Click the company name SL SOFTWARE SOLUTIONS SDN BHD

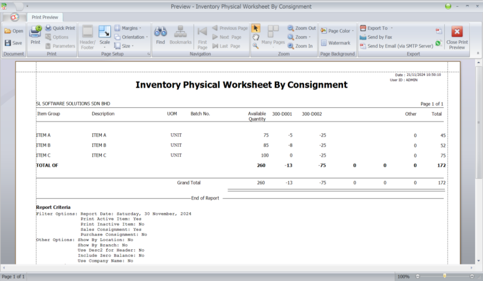(x=73, y=104)
